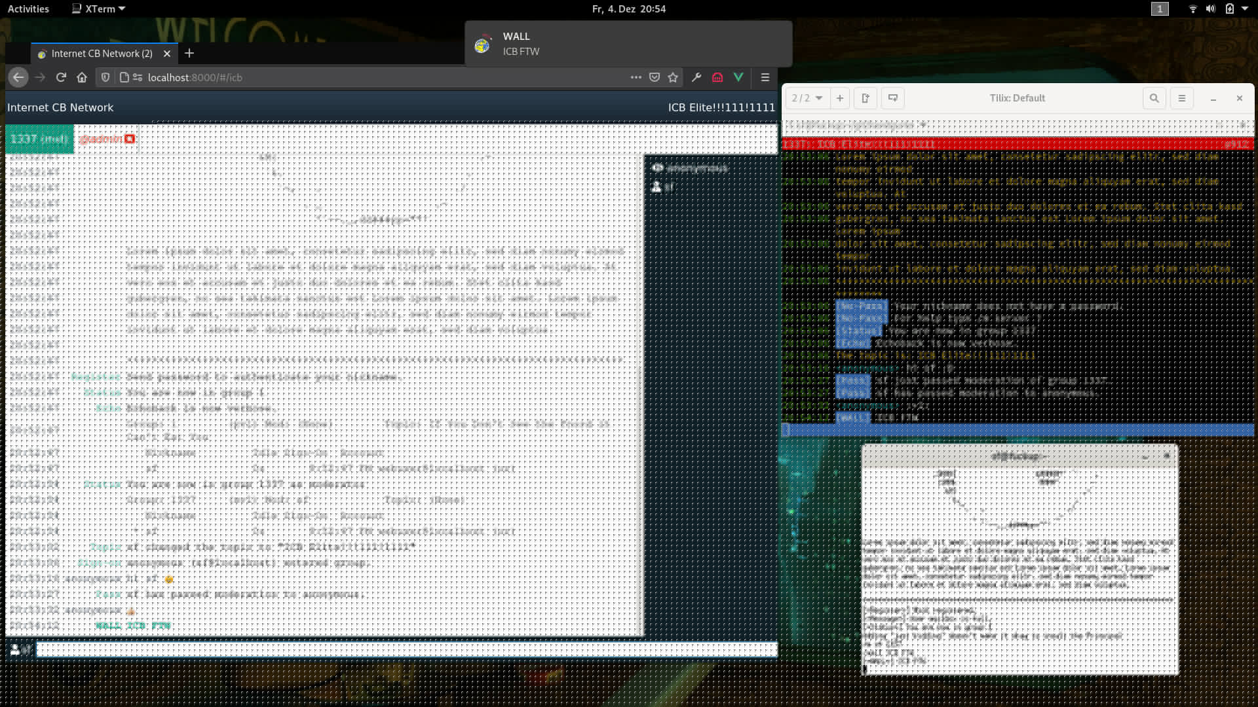Image resolution: width=1258 pixels, height=707 pixels.
Task: Select the 1337 group tab
Action: tap(39, 139)
